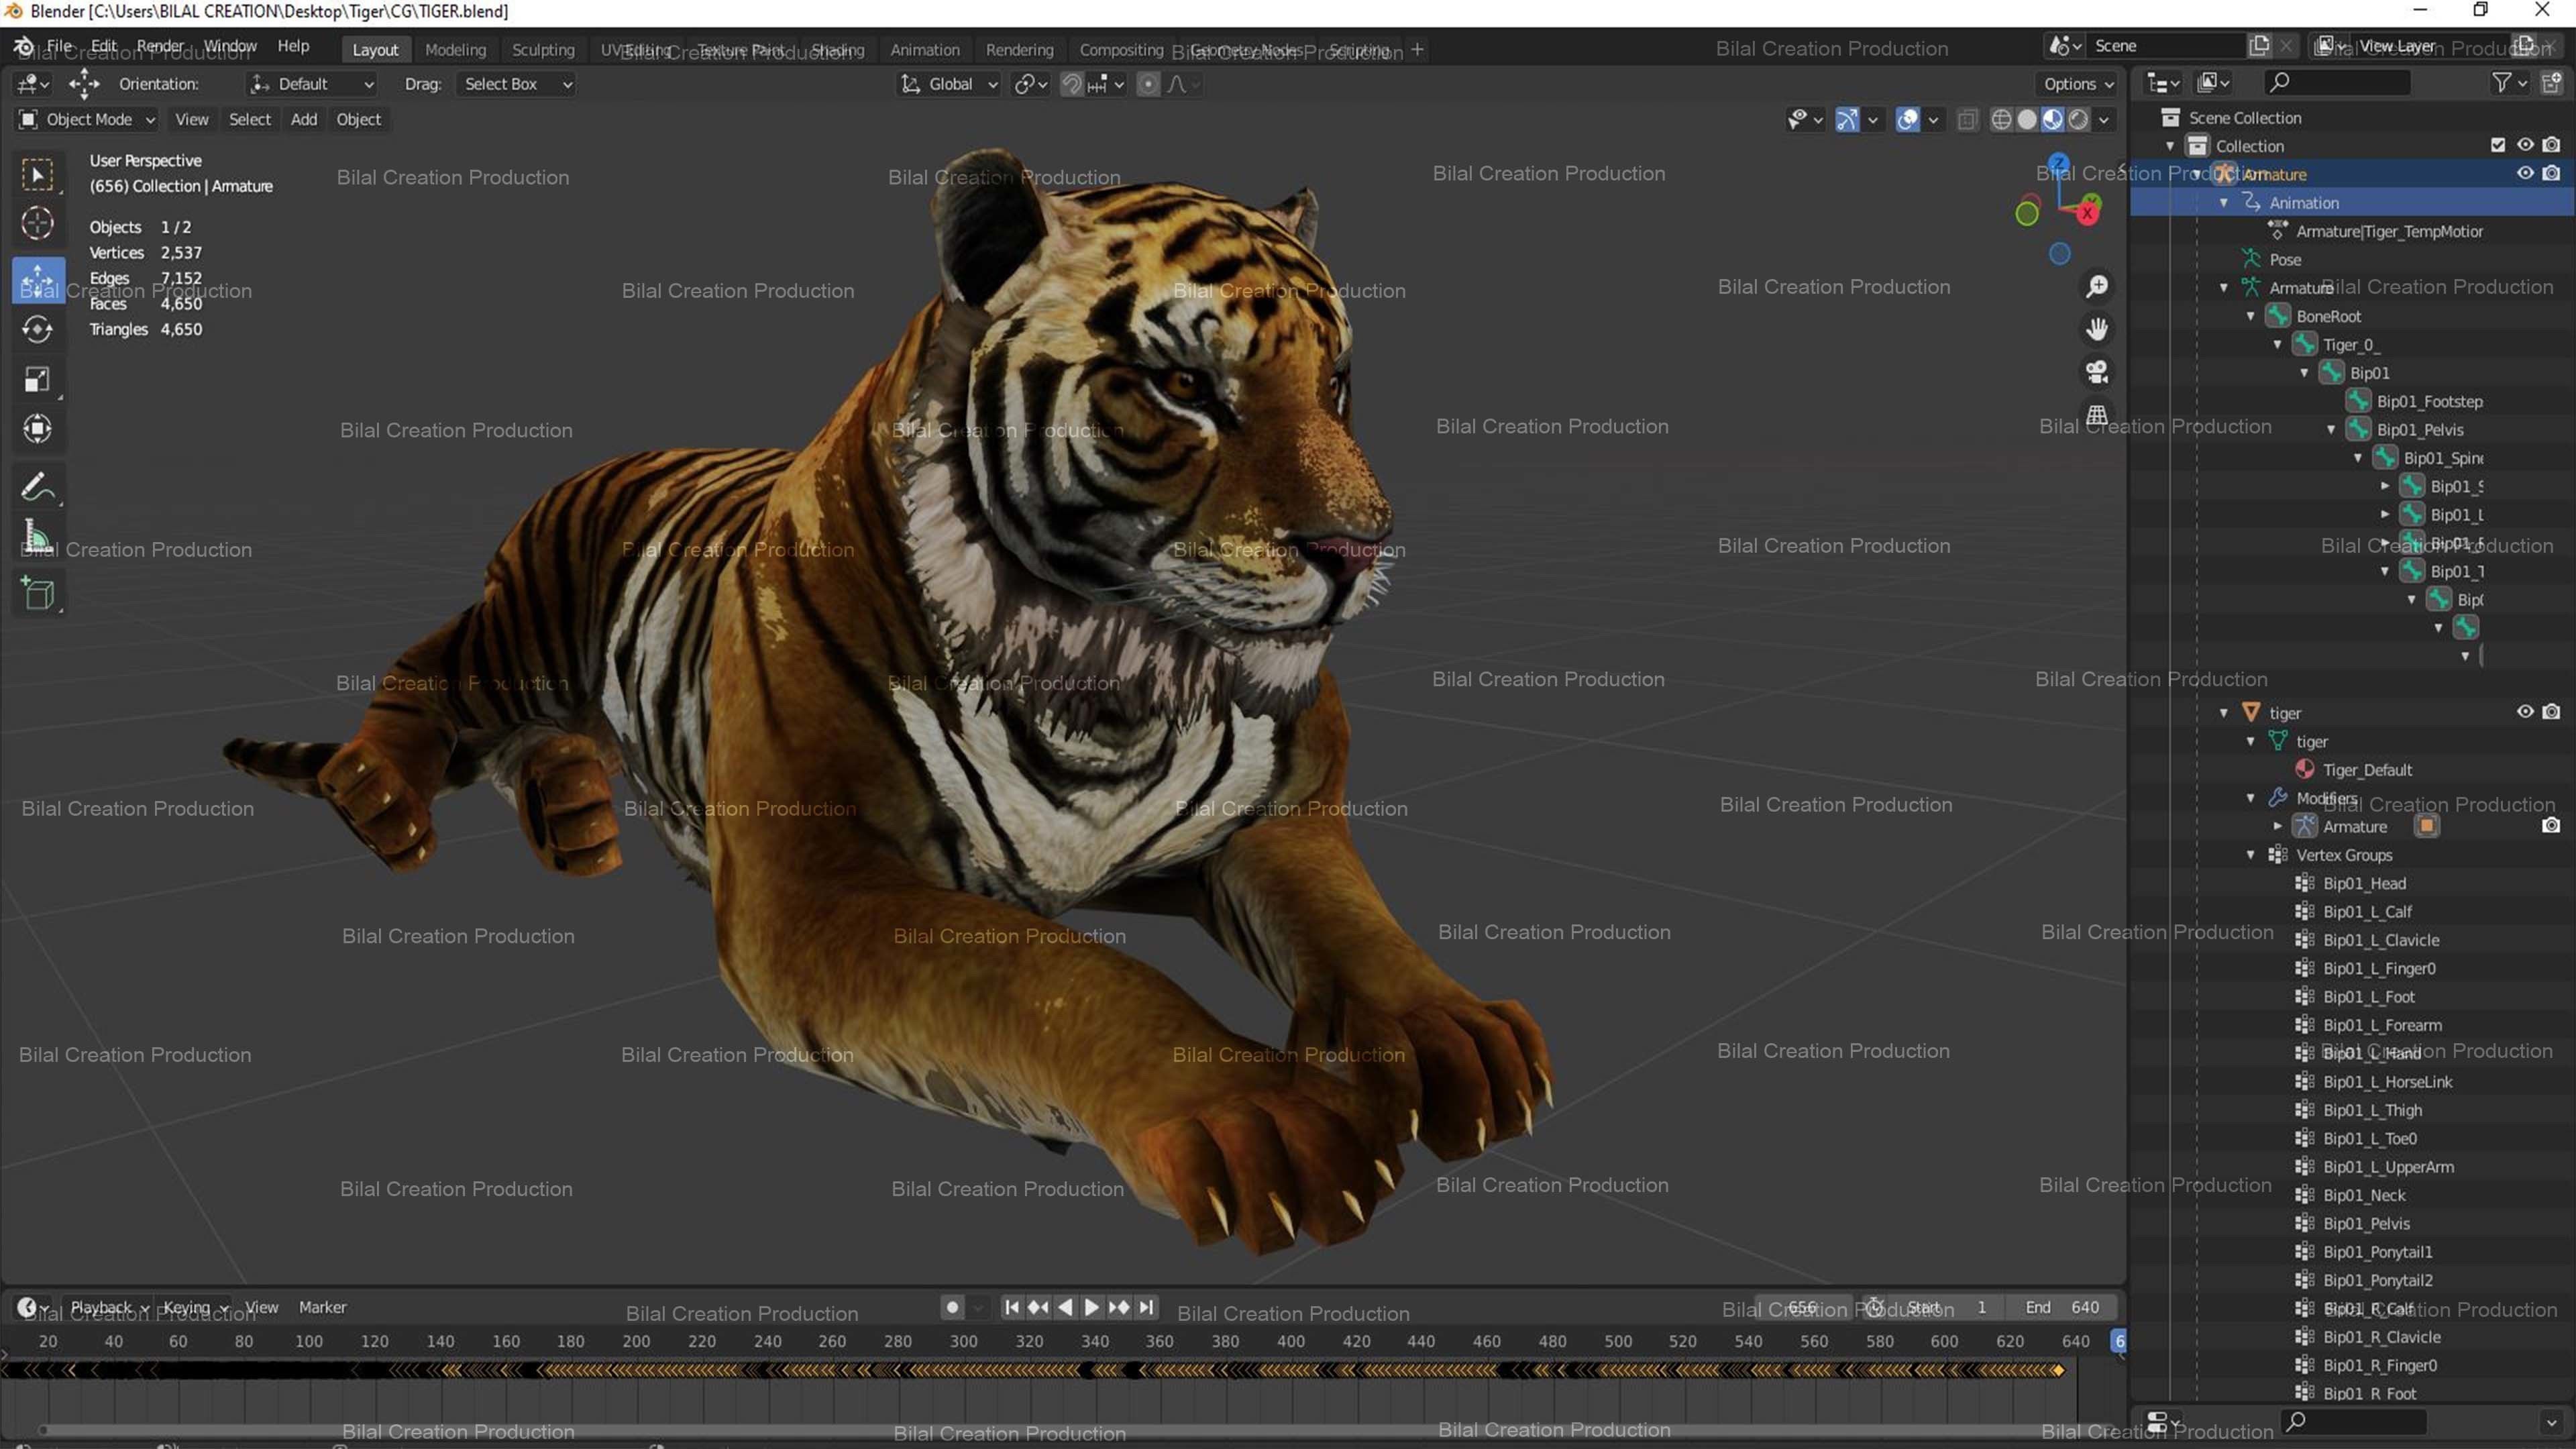Jump to timeline start frame

tap(1012, 1307)
